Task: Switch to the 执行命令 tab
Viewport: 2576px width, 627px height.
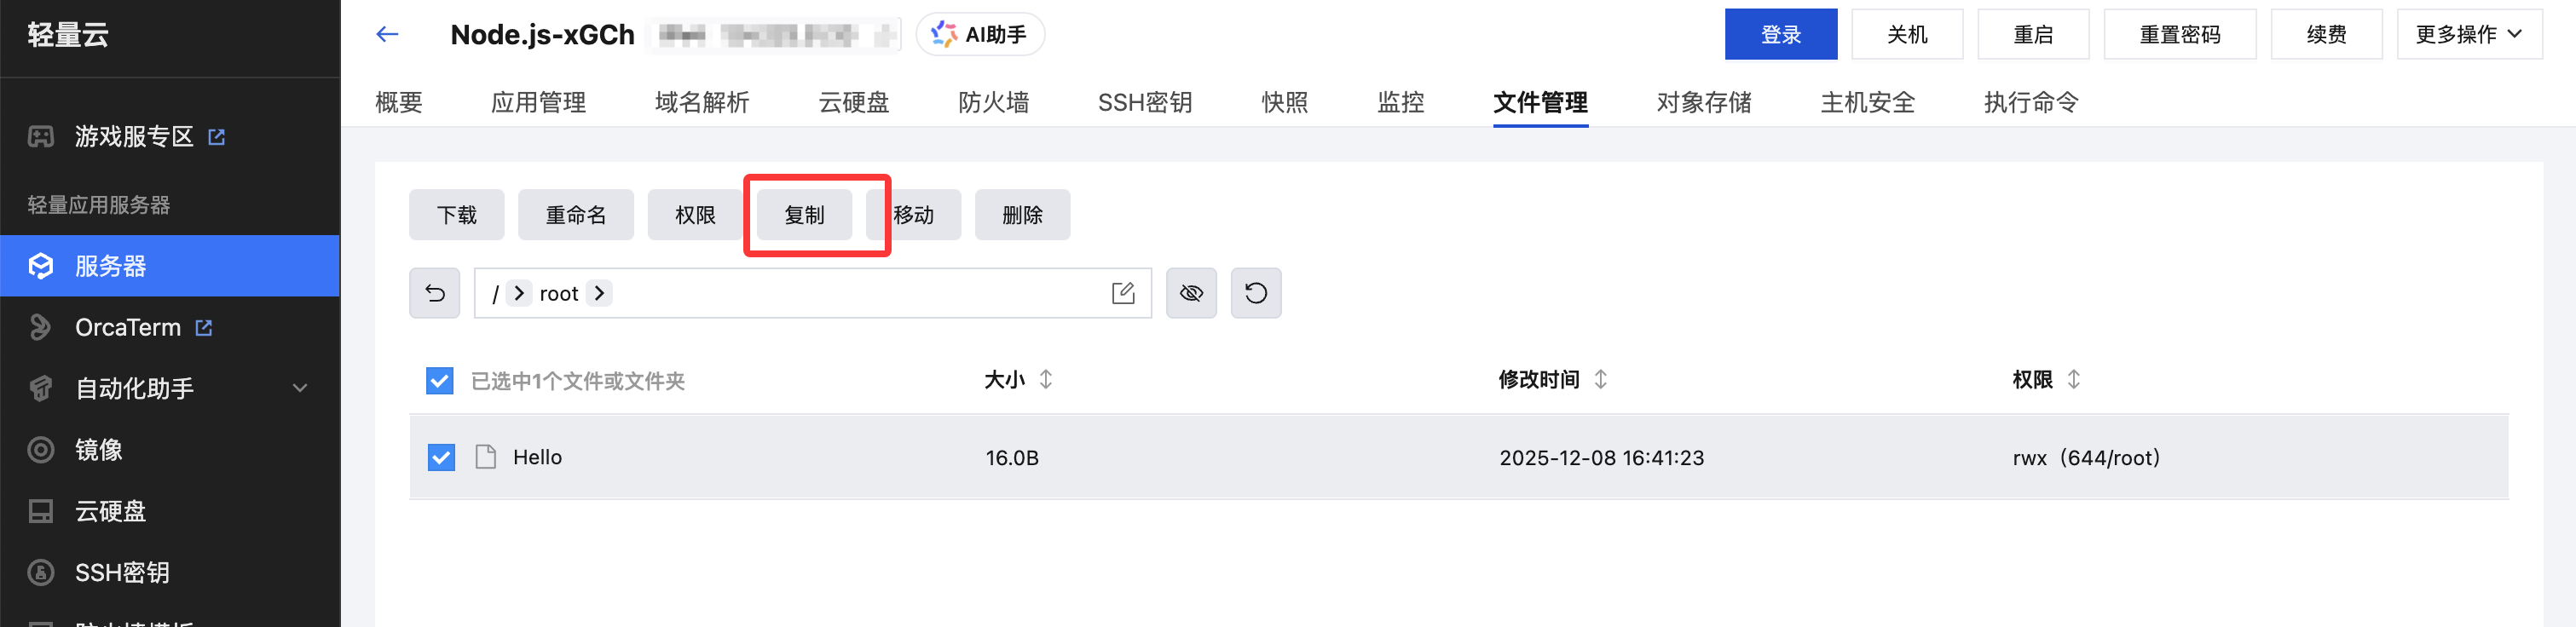Action: (x=2031, y=103)
